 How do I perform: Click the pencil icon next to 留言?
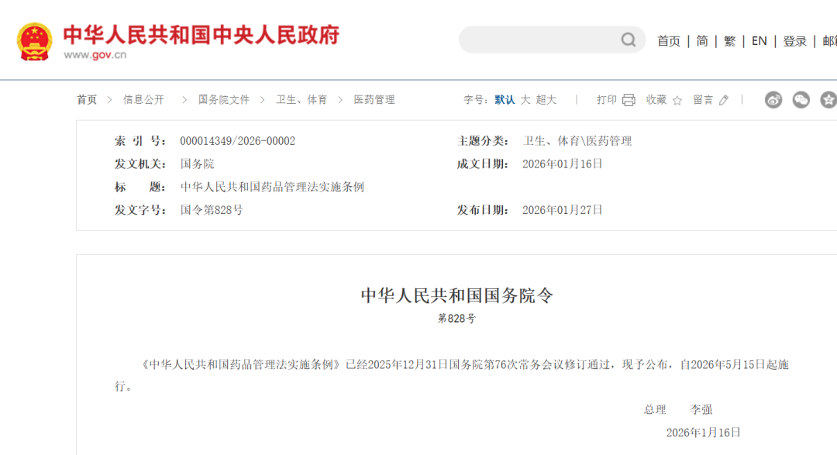[x=724, y=100]
